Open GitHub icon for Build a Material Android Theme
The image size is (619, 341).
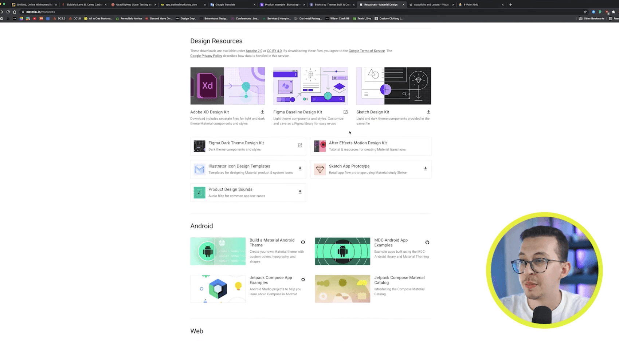[x=303, y=242]
